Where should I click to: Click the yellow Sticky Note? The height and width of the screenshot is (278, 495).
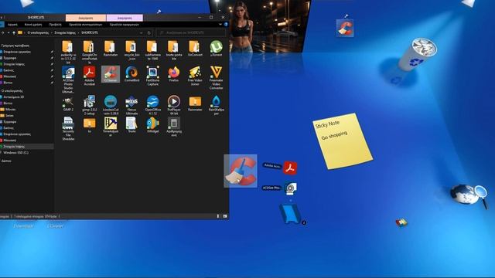pyautogui.click(x=343, y=141)
